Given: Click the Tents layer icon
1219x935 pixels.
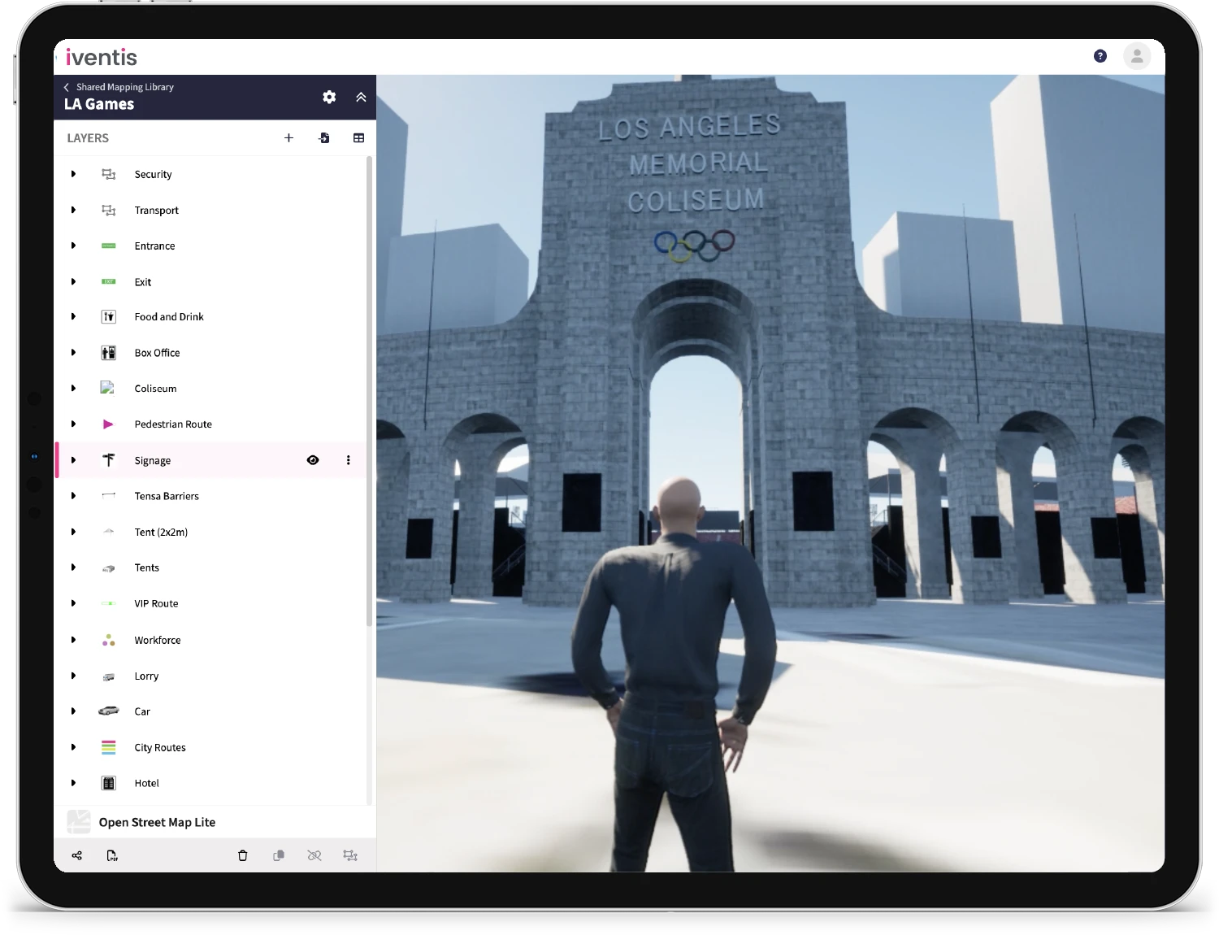Looking at the screenshot, I should pyautogui.click(x=108, y=568).
